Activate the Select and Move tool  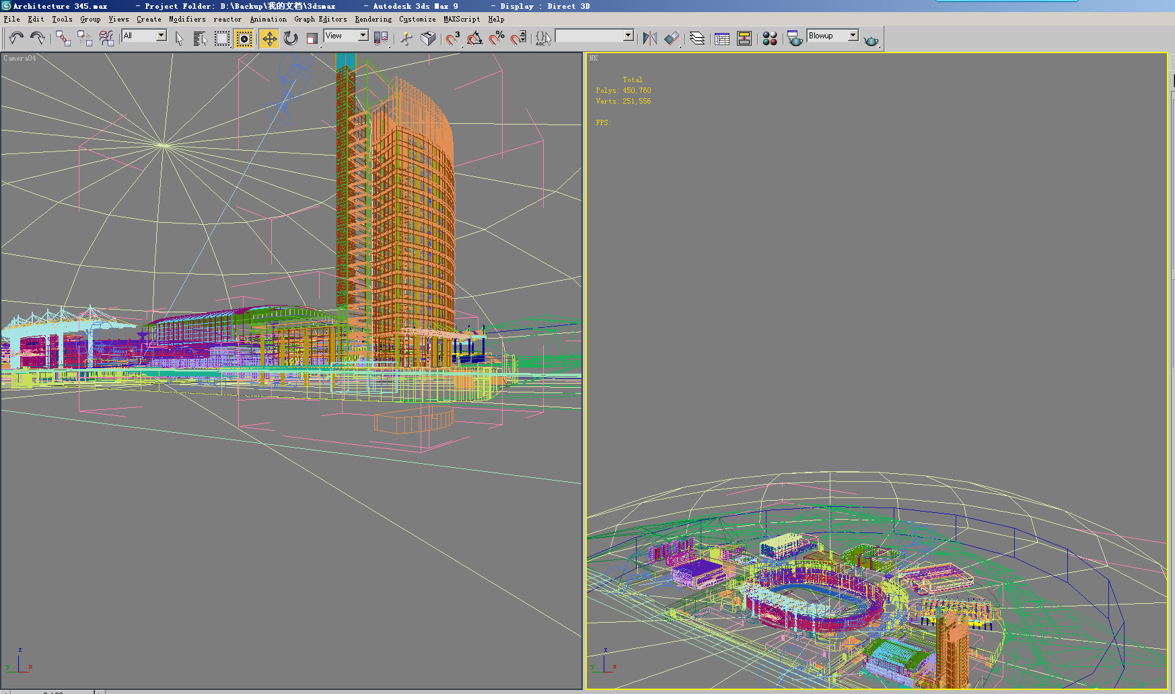point(269,38)
